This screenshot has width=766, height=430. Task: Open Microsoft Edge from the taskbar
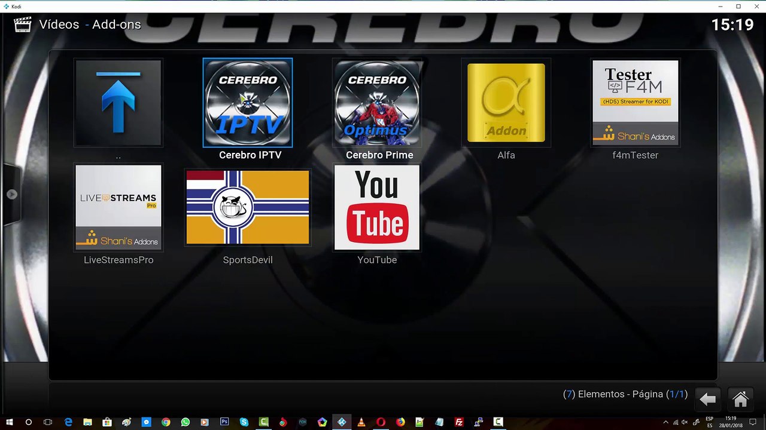point(68,422)
